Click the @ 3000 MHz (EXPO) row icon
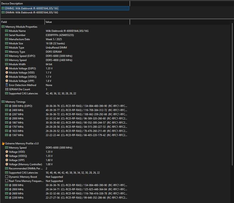The width and height of the screenshot is (234, 203). pos(7,106)
